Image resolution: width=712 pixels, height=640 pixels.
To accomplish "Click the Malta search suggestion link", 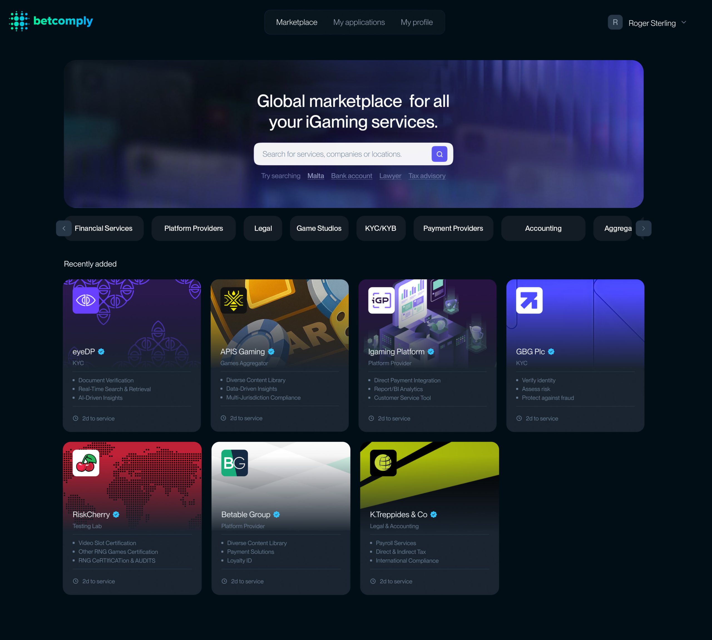I will coord(315,176).
